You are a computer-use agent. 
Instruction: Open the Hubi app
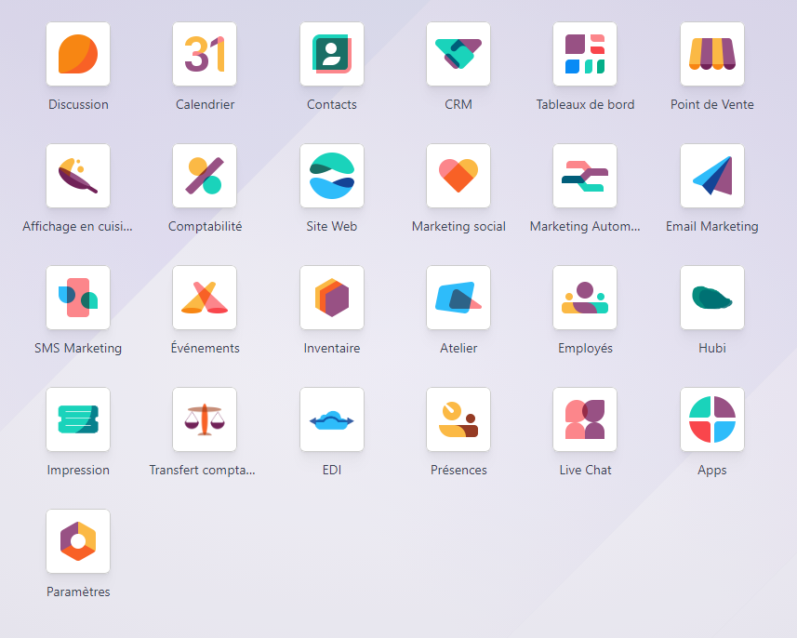[712, 298]
